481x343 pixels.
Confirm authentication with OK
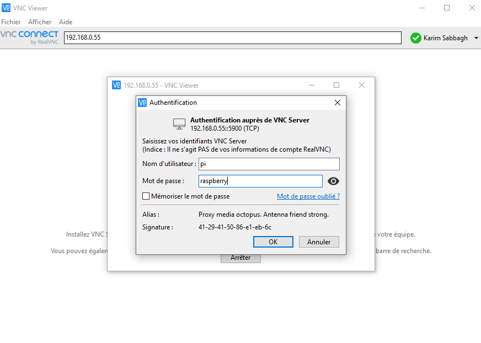click(x=273, y=242)
